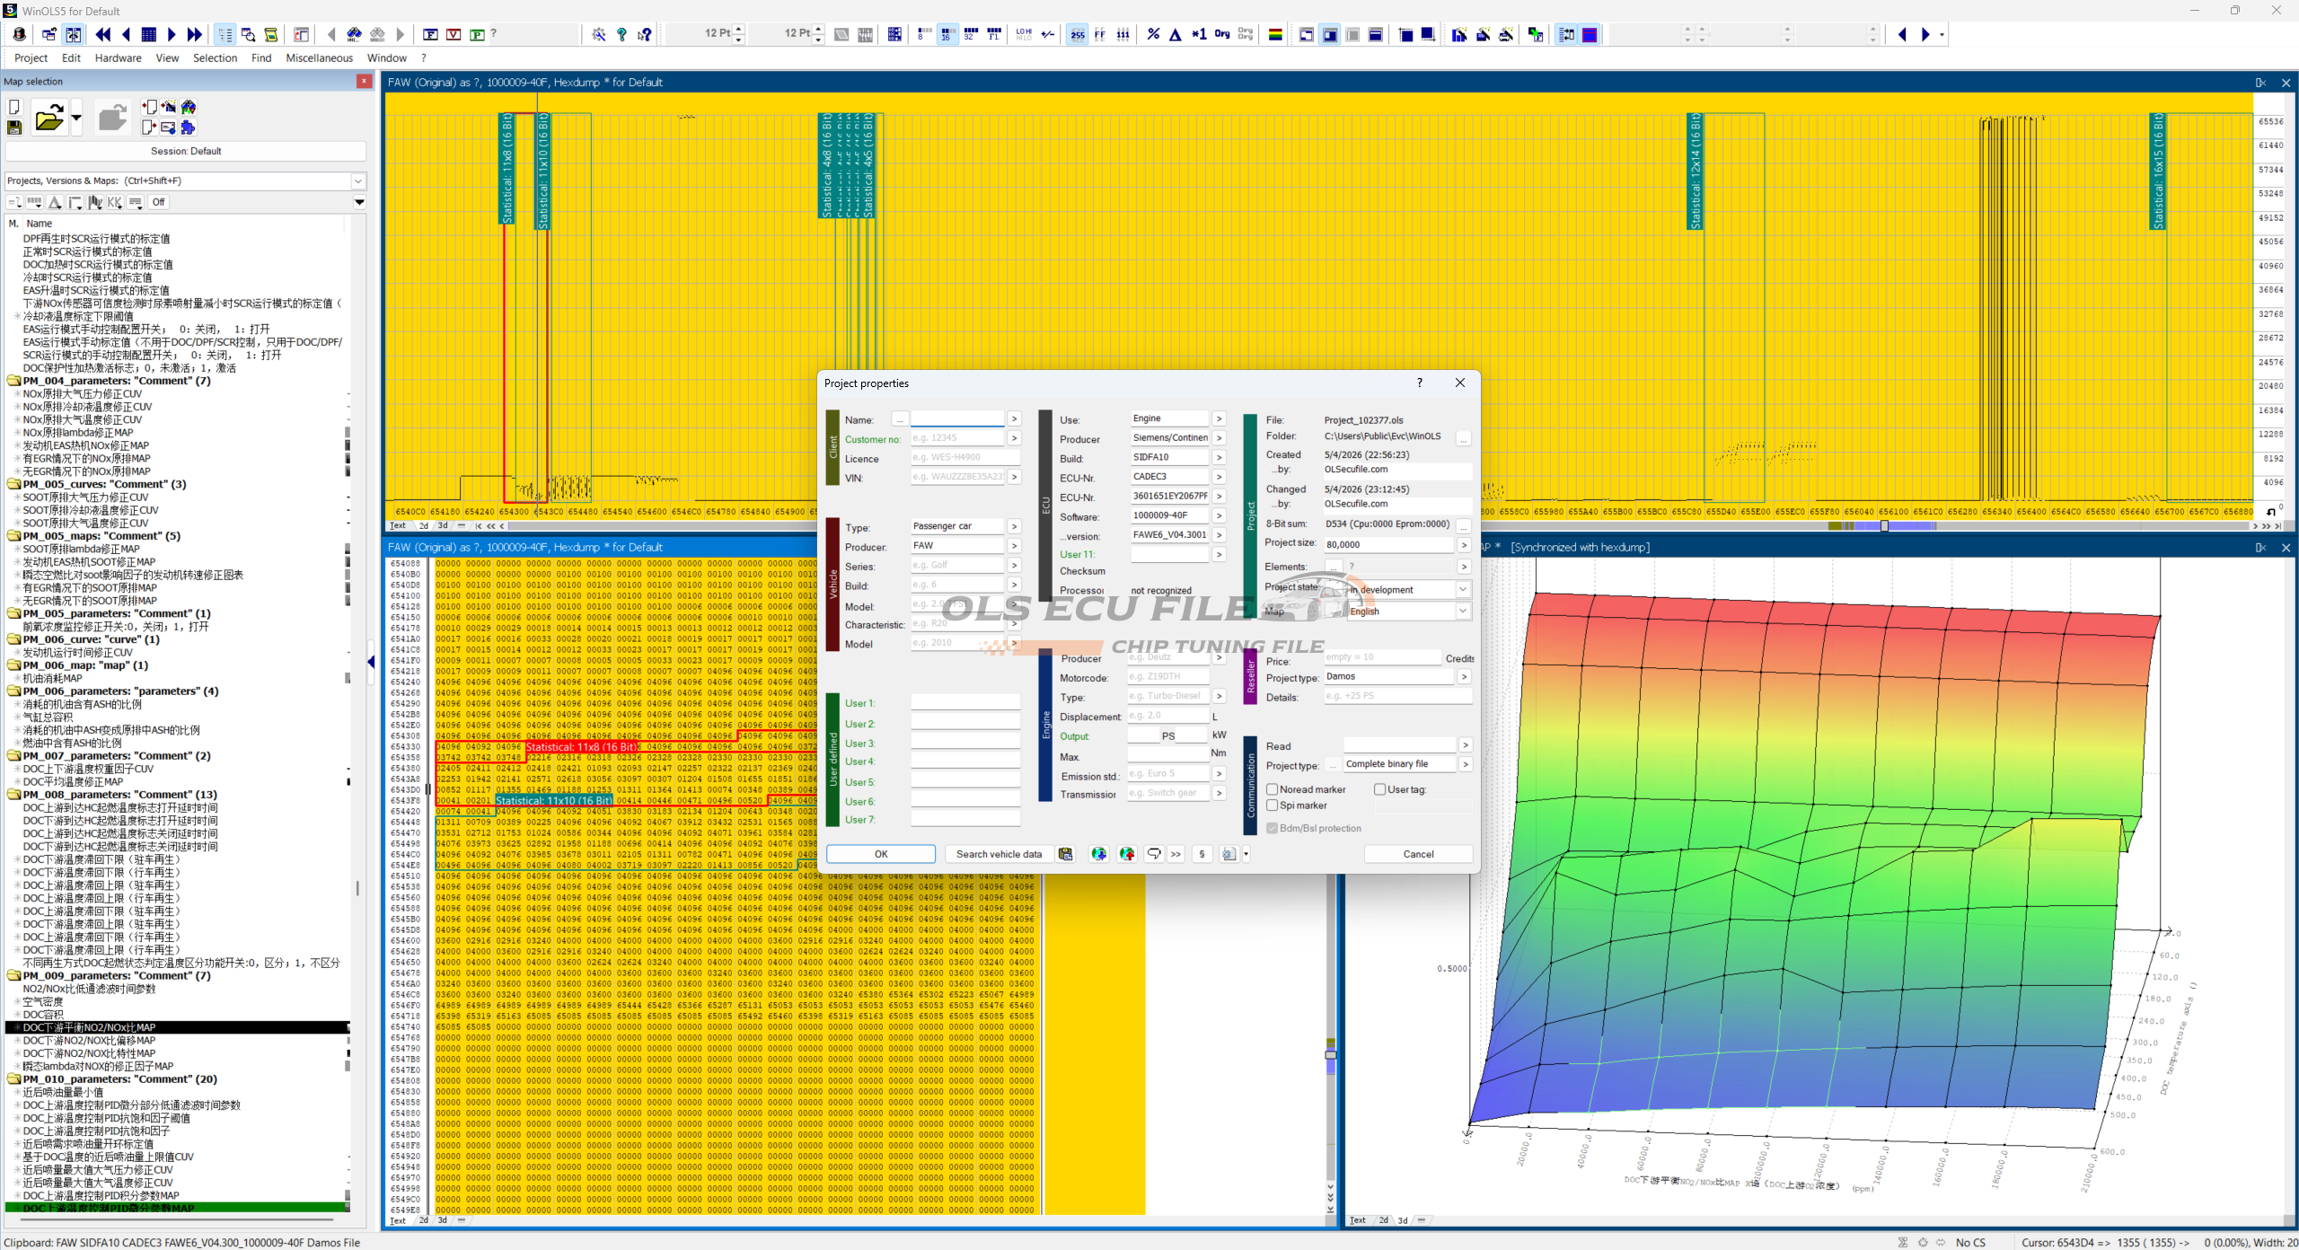Screen dimensions: 2299x1250
Task: Open the Map language dropdown showing English
Action: 1463,612
